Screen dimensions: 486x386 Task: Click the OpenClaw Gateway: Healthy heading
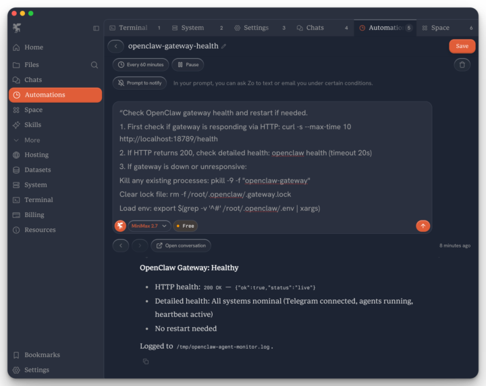tap(189, 268)
